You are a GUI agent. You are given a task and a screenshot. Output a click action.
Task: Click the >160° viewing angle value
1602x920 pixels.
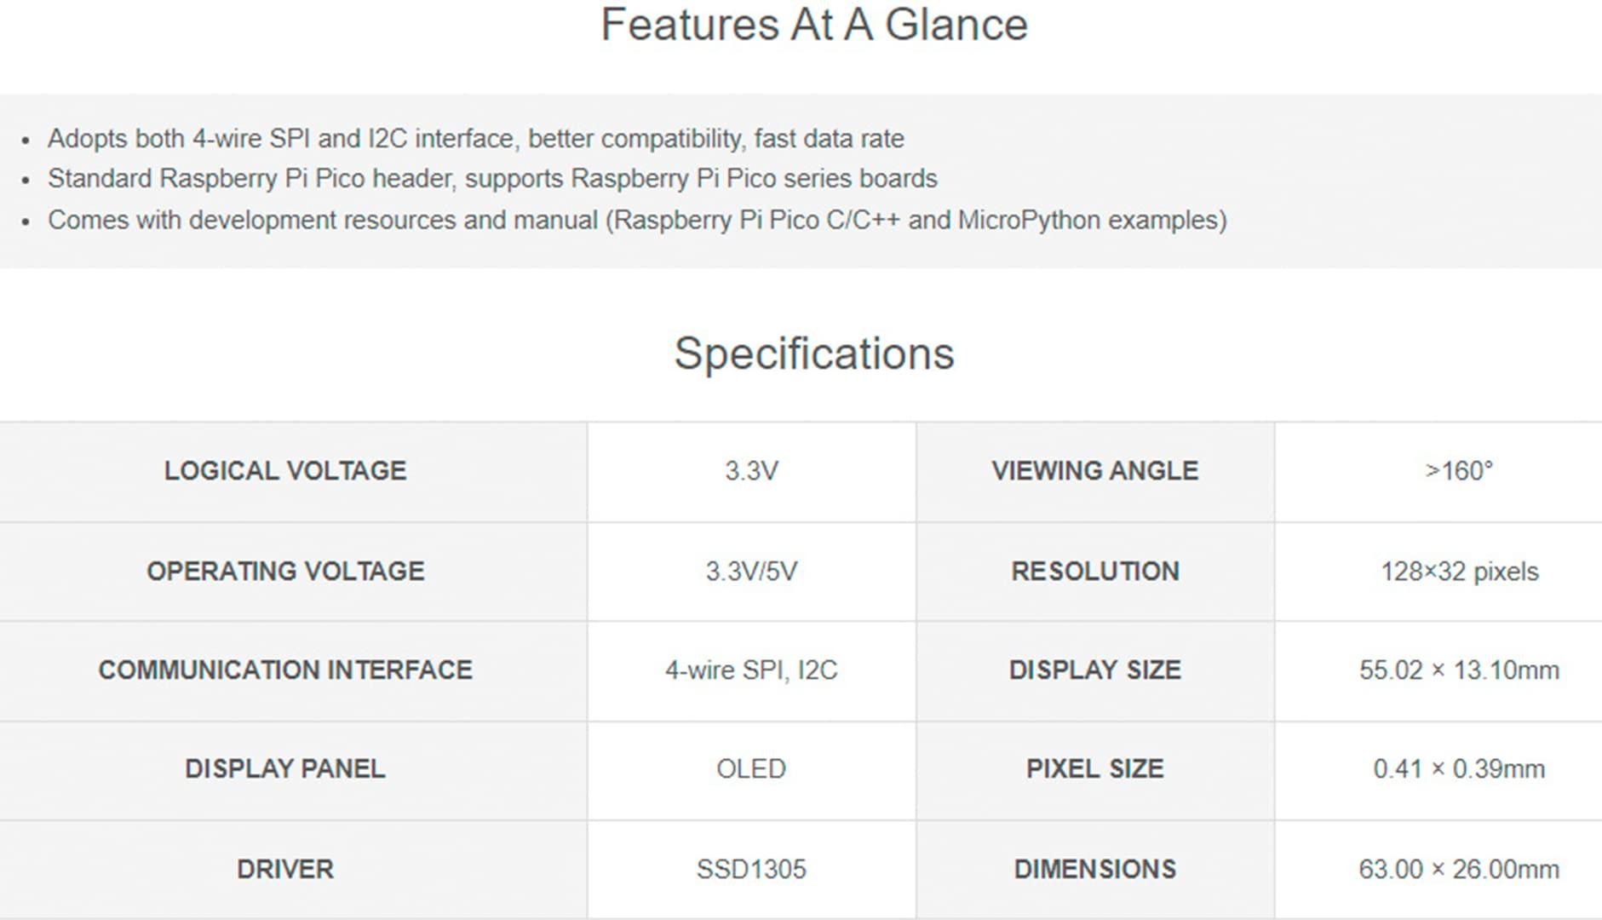[x=1459, y=471]
